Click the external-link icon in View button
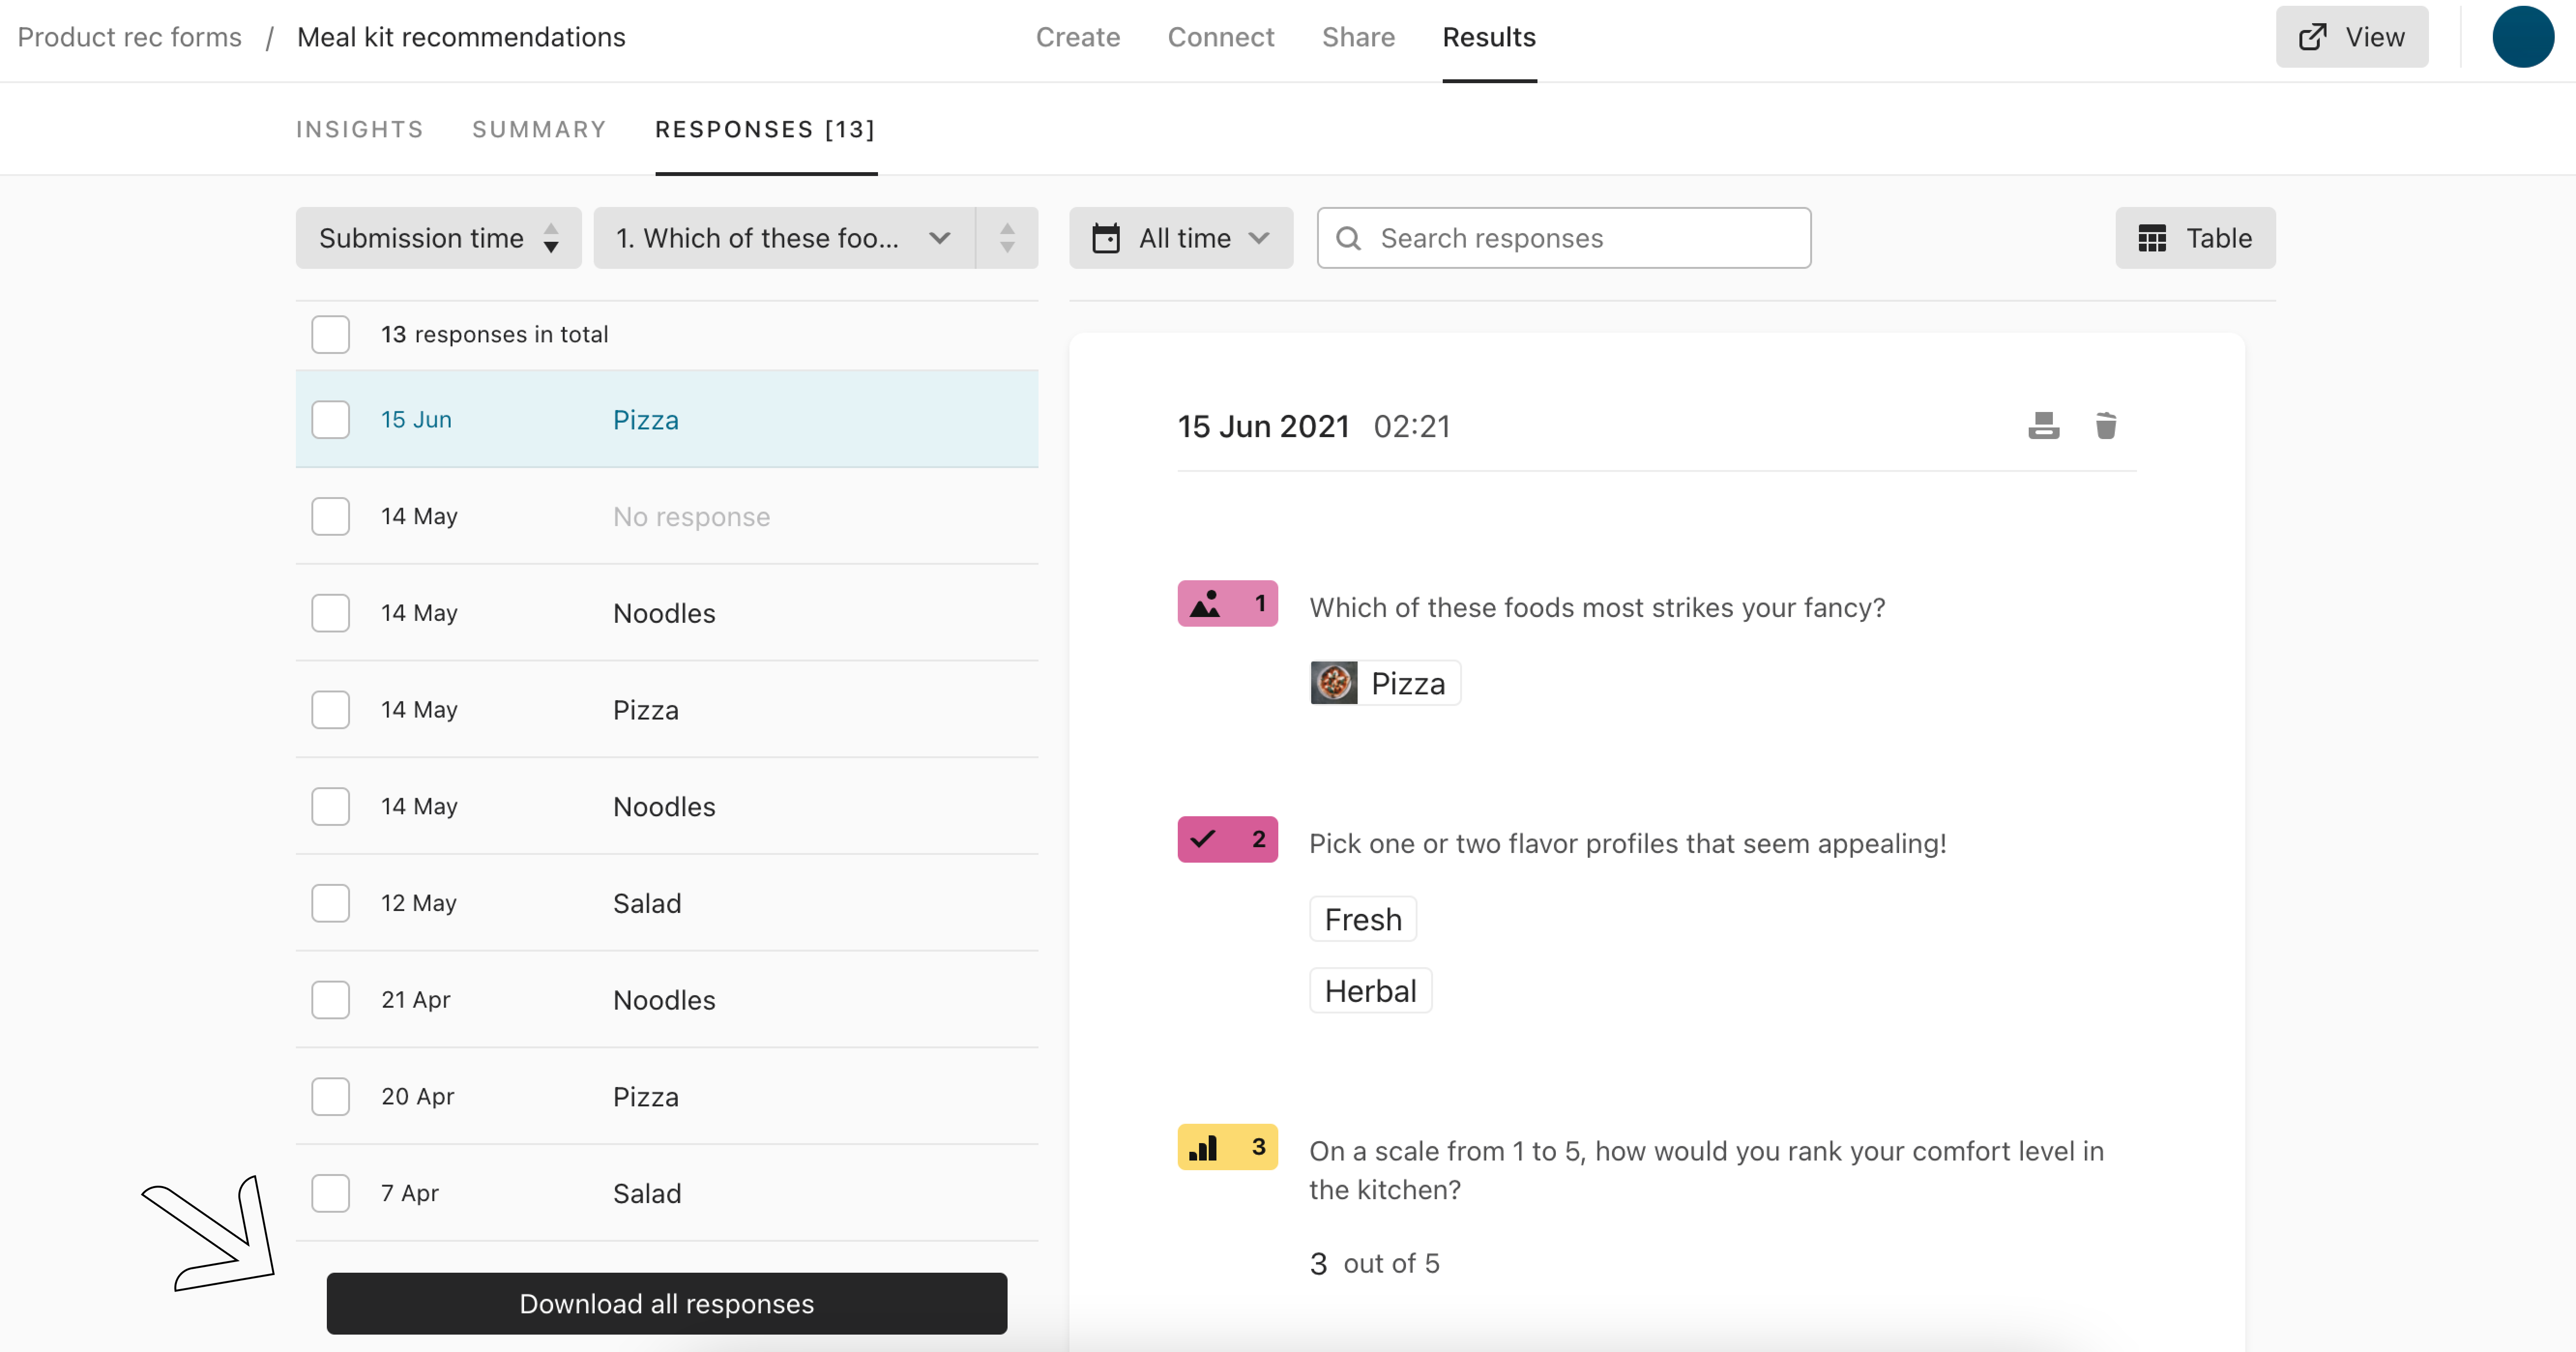Screen dimensions: 2576x1352 [2312, 37]
